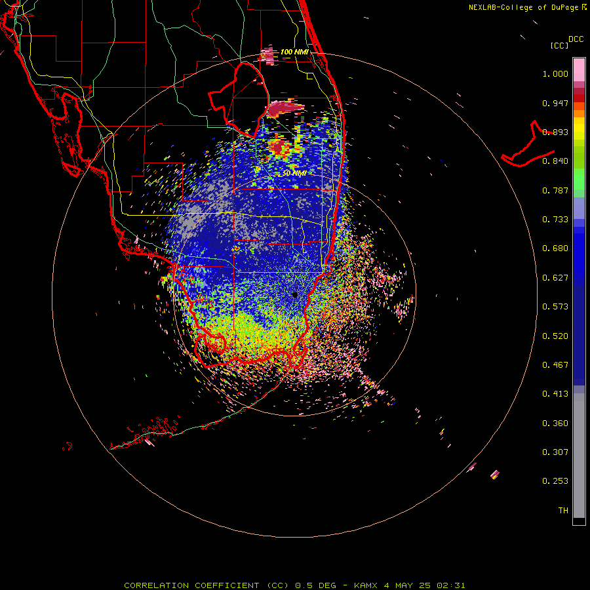Click the 1.000 scale value
Viewport: 590px width, 590px height.
[555, 73]
